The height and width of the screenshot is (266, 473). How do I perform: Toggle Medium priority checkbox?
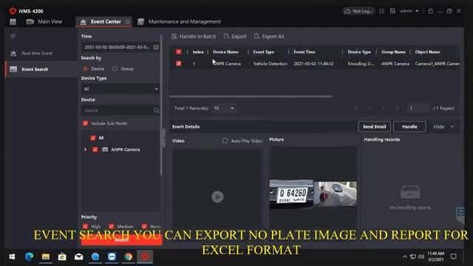[x=112, y=226]
